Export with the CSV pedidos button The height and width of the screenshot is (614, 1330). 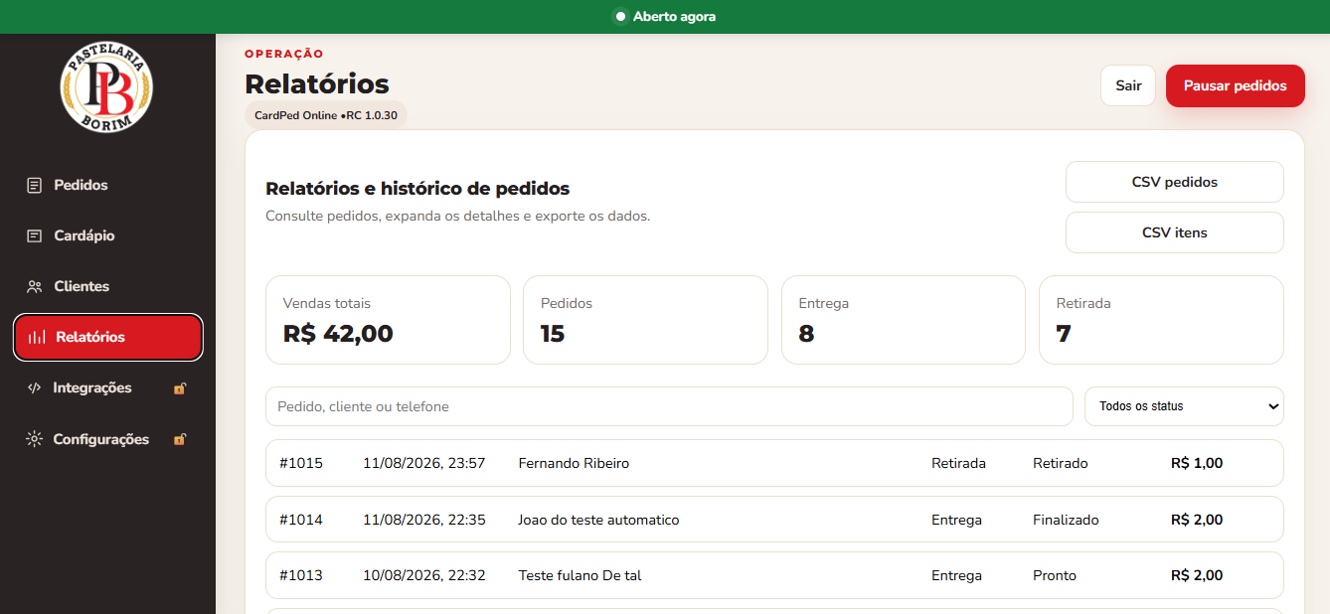tap(1175, 182)
